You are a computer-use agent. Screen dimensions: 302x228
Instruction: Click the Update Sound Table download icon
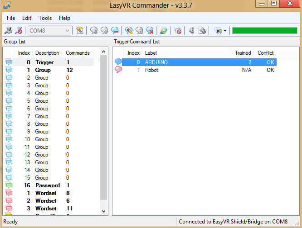pyautogui.click(x=202, y=31)
